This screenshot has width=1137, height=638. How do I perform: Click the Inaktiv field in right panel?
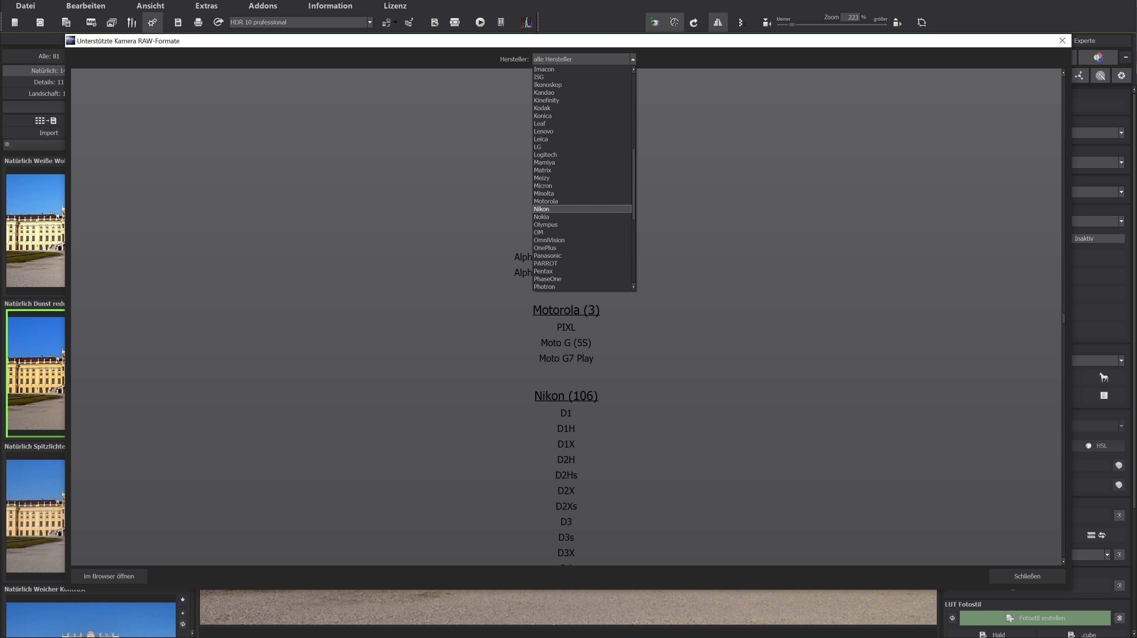[x=1098, y=239]
